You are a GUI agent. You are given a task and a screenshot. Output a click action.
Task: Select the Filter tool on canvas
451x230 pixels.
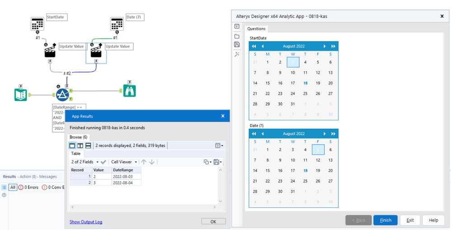click(x=62, y=95)
